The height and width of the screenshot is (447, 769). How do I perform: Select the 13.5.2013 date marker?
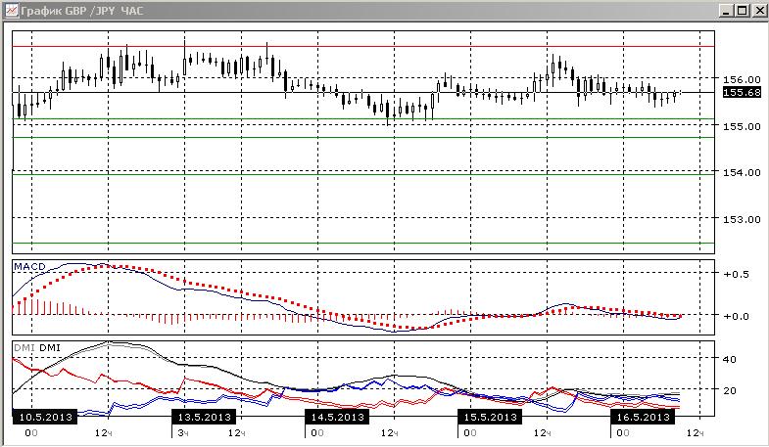204,417
